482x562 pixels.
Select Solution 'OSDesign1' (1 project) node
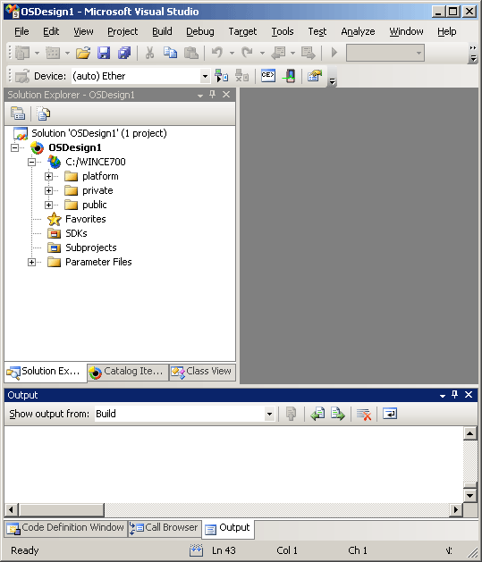coord(99,133)
